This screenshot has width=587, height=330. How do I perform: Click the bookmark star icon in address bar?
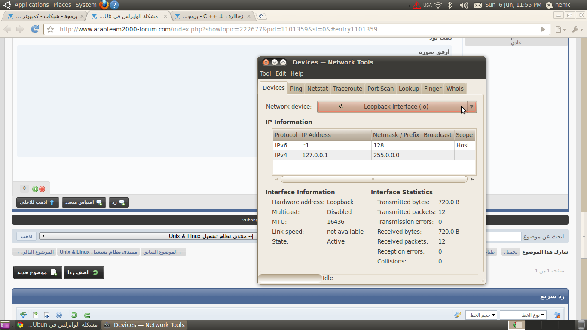51,30
